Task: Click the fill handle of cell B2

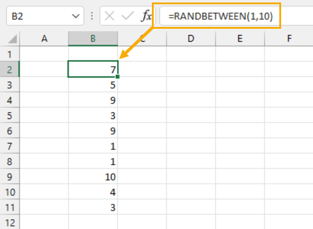Action: [x=118, y=77]
